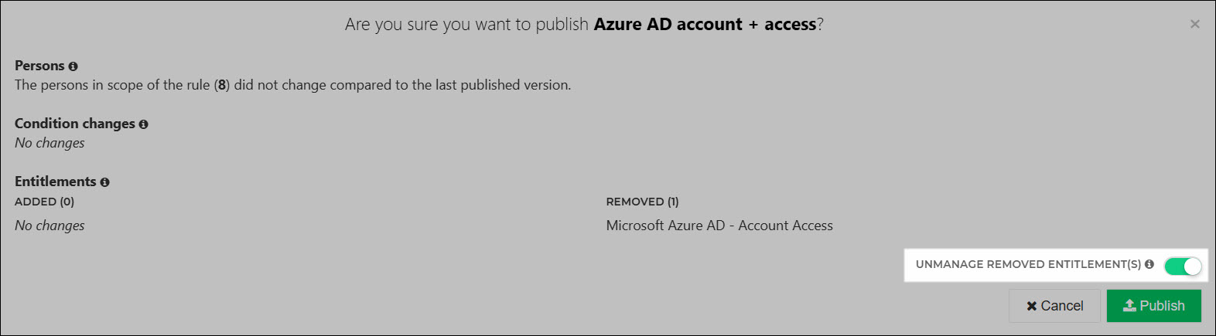Click the upload icon on Publish button
The width and height of the screenshot is (1216, 336).
point(1129,306)
